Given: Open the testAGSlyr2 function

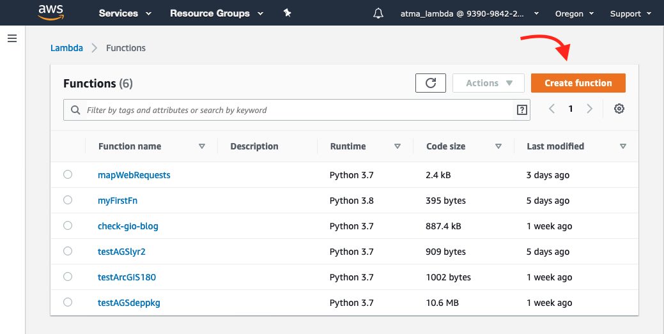Looking at the screenshot, I should tap(121, 252).
